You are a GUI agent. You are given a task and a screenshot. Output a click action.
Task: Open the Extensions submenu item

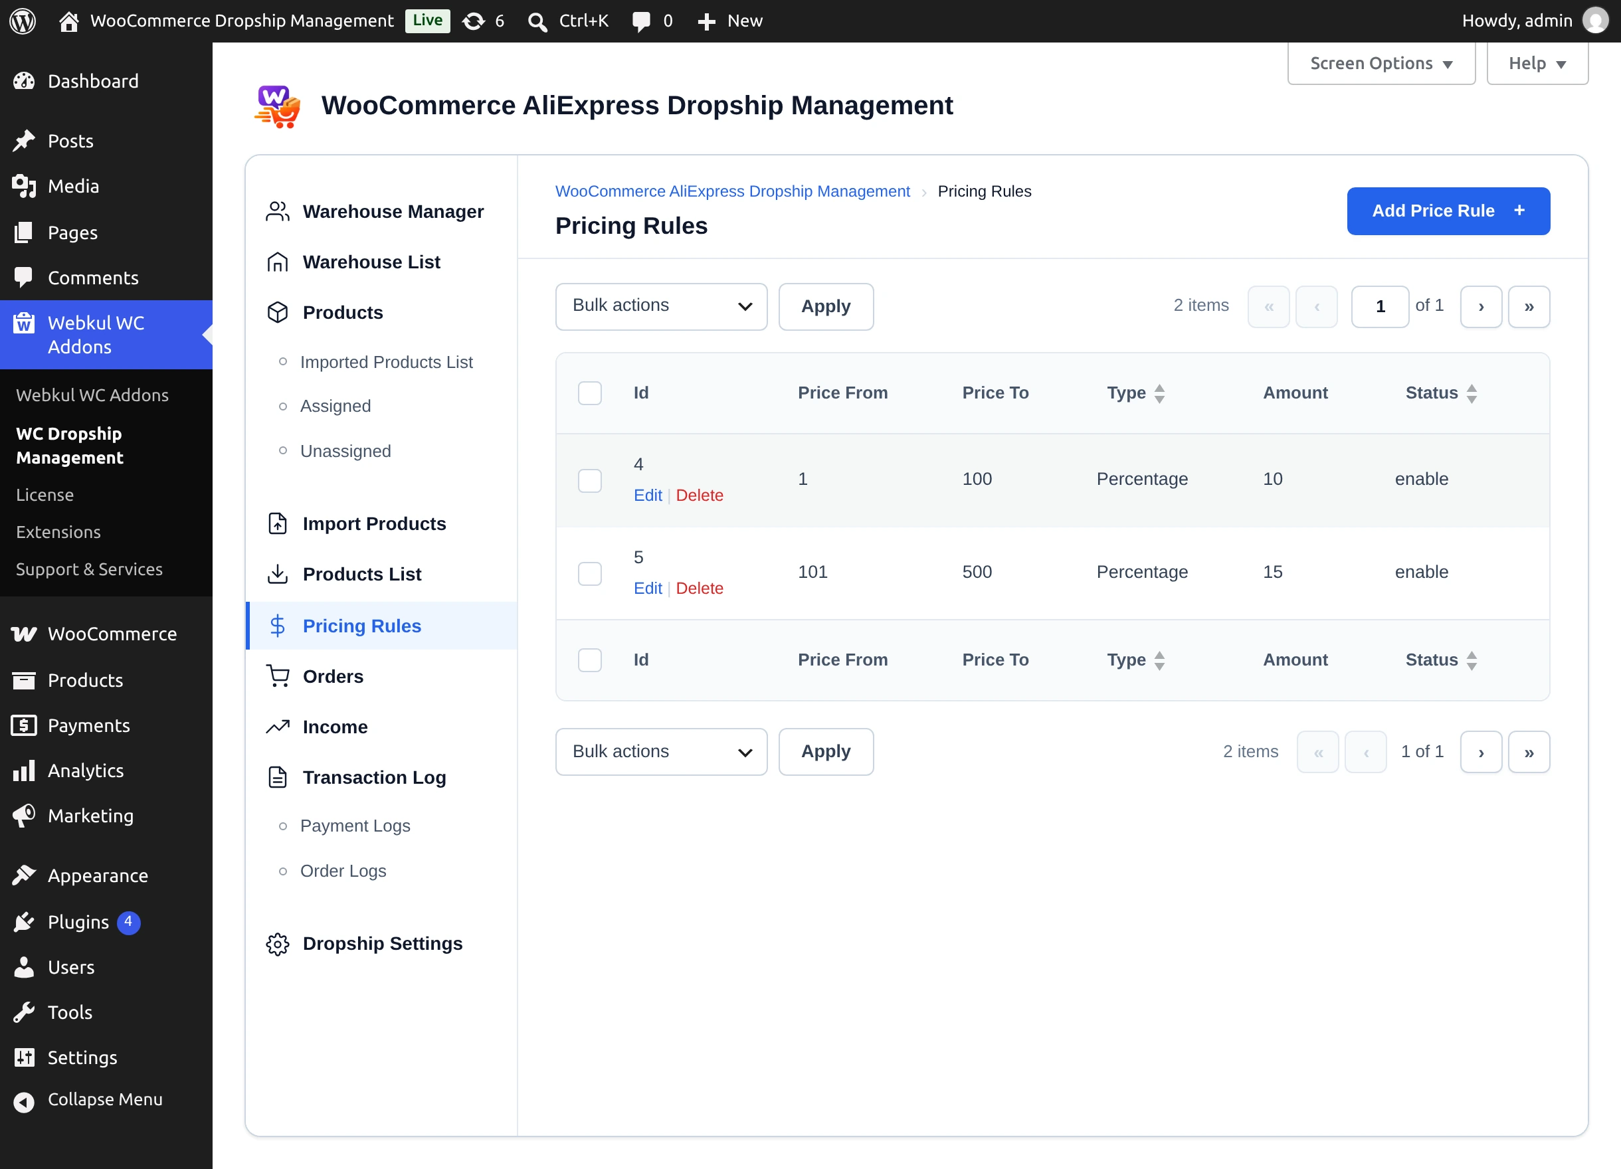click(x=58, y=531)
